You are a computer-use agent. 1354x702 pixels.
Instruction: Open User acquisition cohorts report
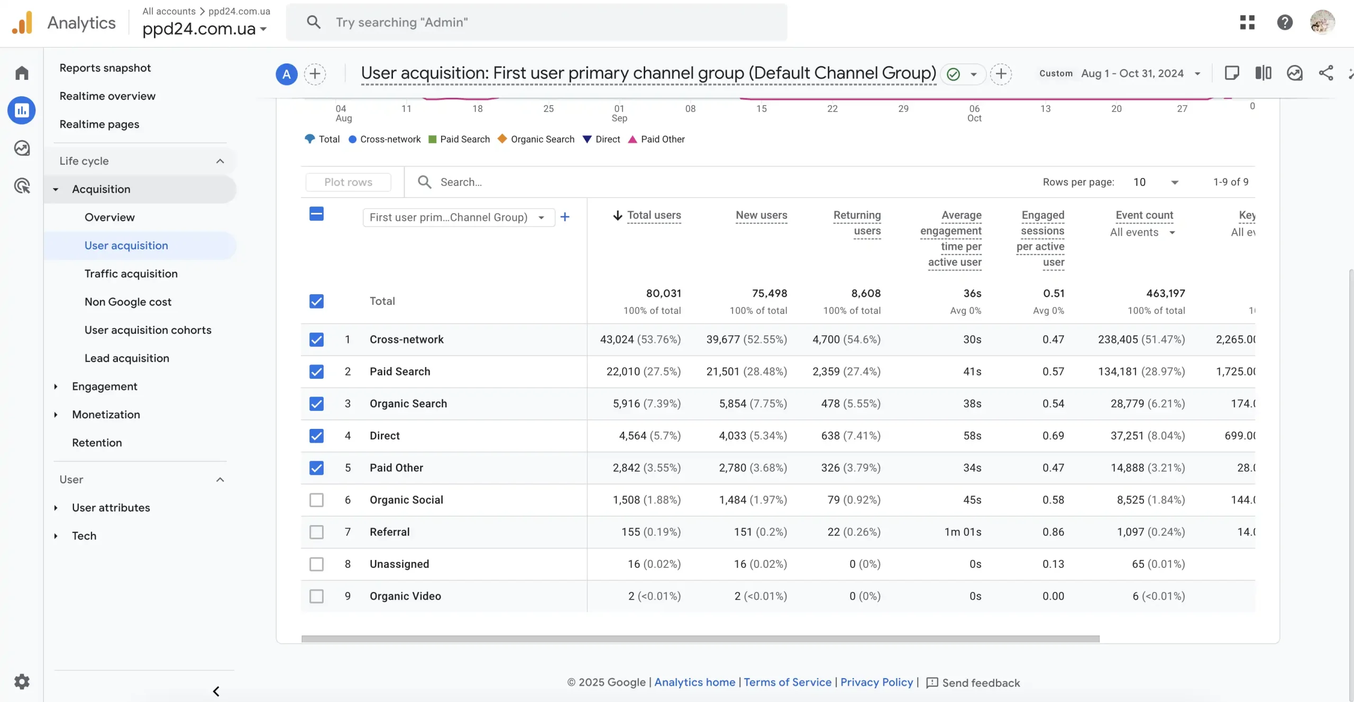pos(148,330)
